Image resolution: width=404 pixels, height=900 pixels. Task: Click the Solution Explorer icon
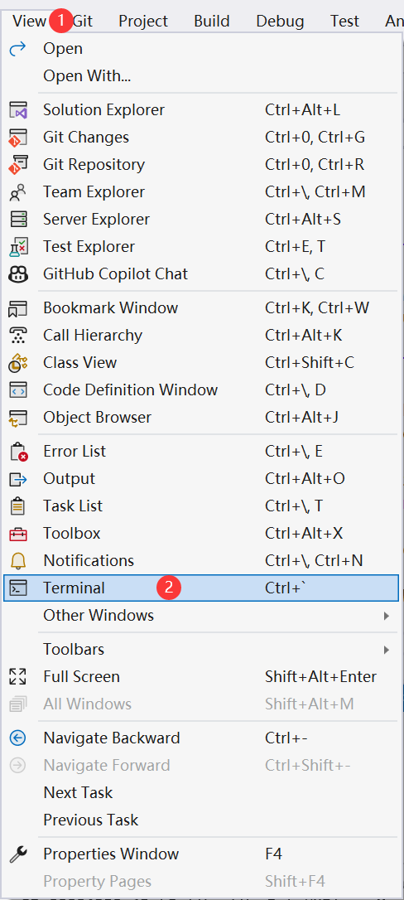point(18,109)
